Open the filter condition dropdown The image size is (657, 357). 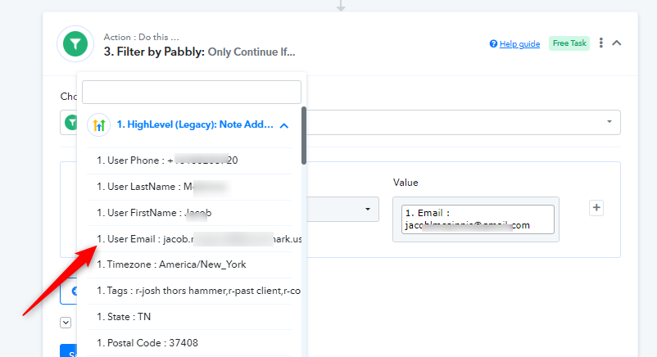(x=368, y=209)
